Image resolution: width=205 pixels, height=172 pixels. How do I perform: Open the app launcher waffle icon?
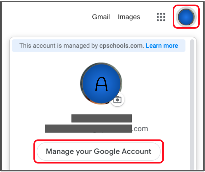coord(161,17)
